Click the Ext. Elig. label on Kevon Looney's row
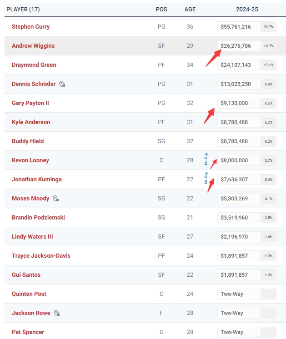Image resolution: width=286 pixels, height=339 pixels. click(206, 160)
